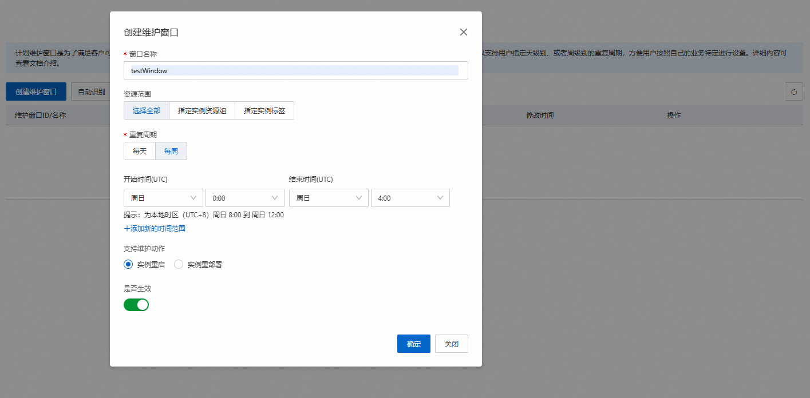Open the start time 0:00 dropdown
The width and height of the screenshot is (810, 398).
pyautogui.click(x=245, y=198)
